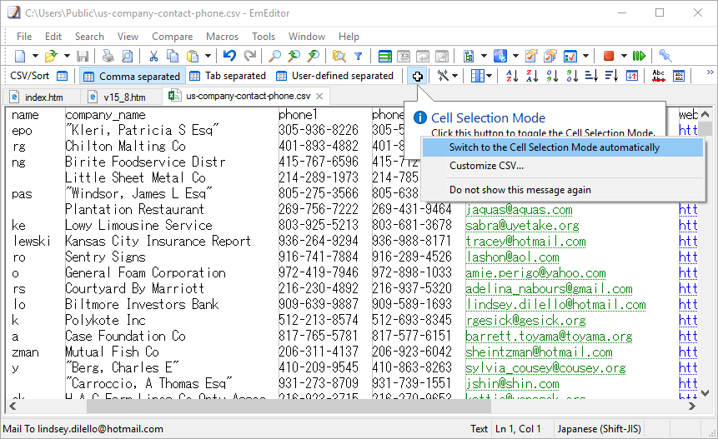The image size is (718, 439).
Task: Click email link amie.perigo@yahoo.com
Action: pos(535,273)
